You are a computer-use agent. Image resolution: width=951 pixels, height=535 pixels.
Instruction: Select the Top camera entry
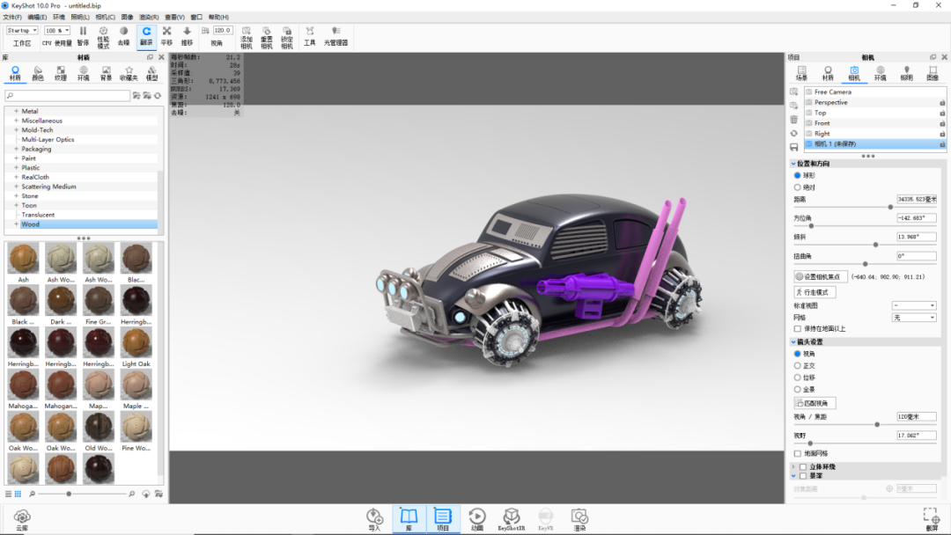875,113
